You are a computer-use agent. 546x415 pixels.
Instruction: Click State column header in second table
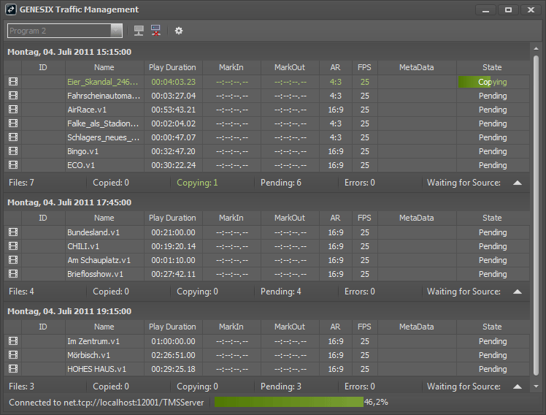pyautogui.click(x=492, y=218)
